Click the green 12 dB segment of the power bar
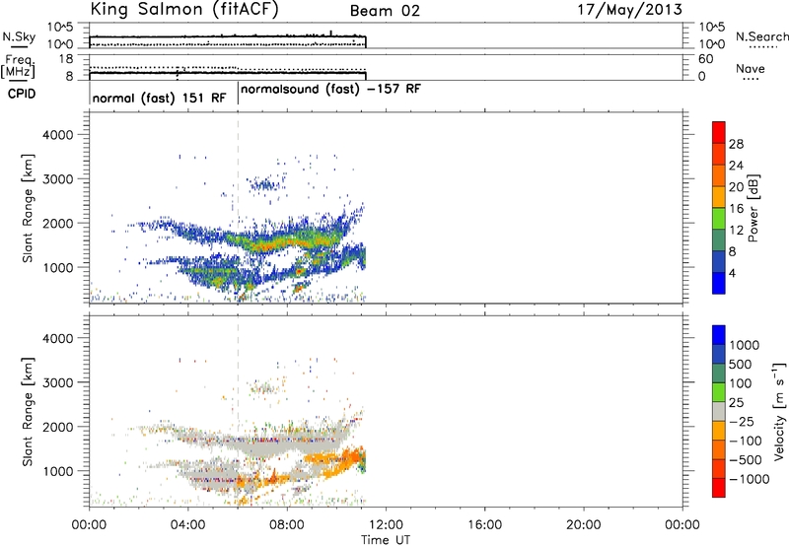Viewport: 789px width, 546px height. pyautogui.click(x=719, y=218)
